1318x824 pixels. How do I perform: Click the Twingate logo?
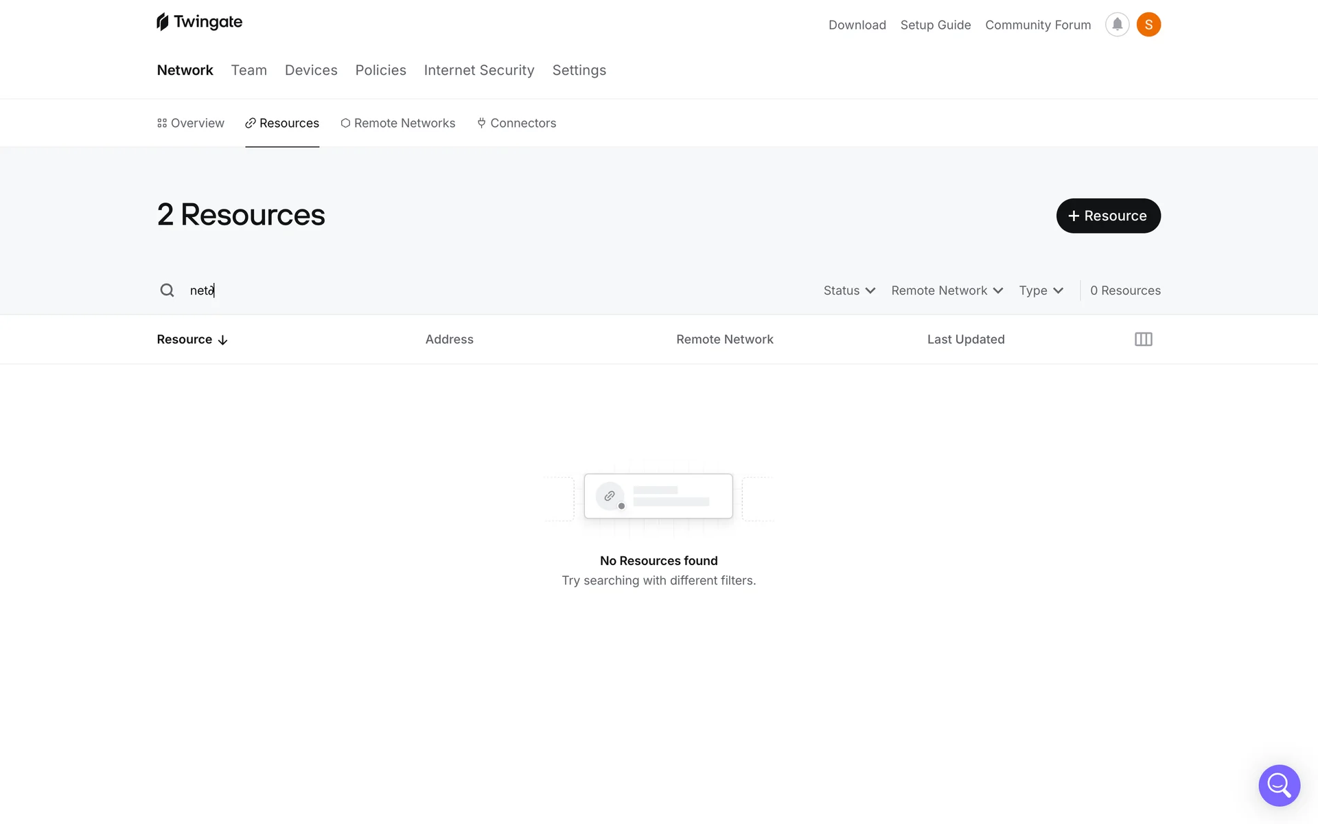coord(199,22)
